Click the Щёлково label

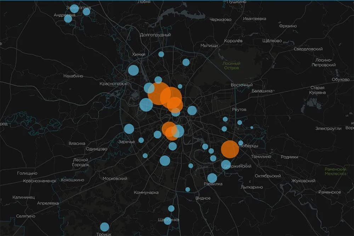coord(272,41)
